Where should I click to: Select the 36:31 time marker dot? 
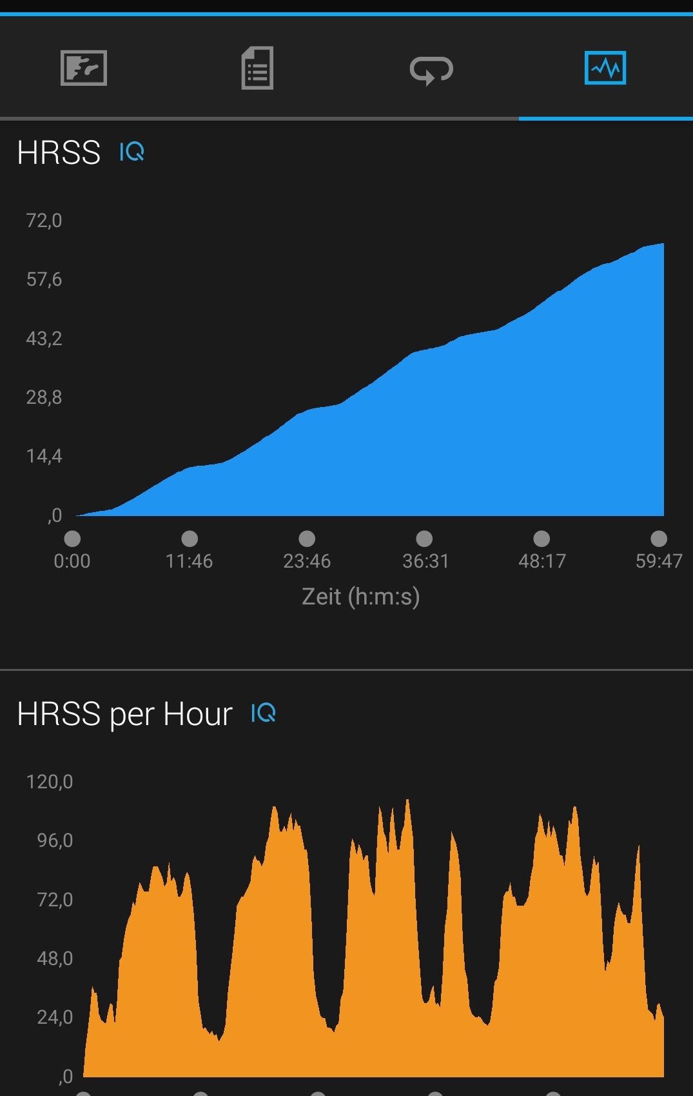[x=424, y=539]
